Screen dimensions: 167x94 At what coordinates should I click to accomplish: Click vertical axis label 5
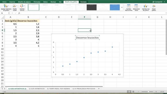(53, 47)
